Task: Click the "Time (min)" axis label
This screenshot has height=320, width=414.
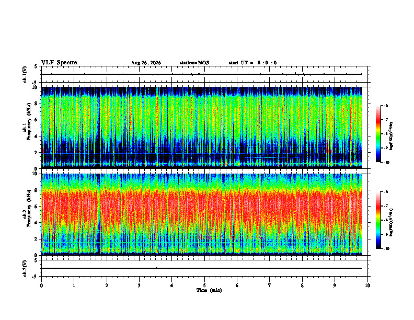Action: (209, 290)
